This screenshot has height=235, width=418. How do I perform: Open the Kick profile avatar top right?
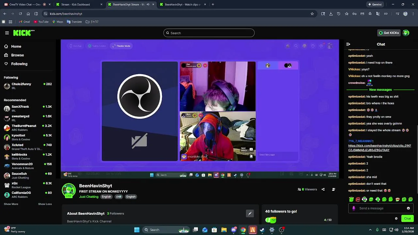point(406,33)
